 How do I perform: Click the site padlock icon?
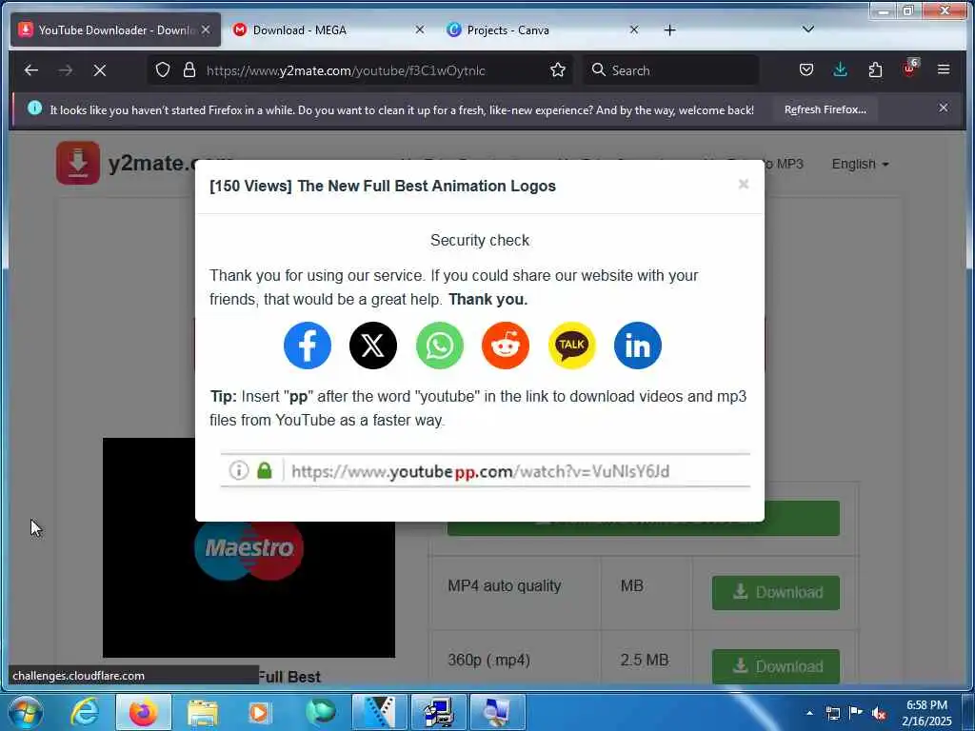tap(189, 70)
